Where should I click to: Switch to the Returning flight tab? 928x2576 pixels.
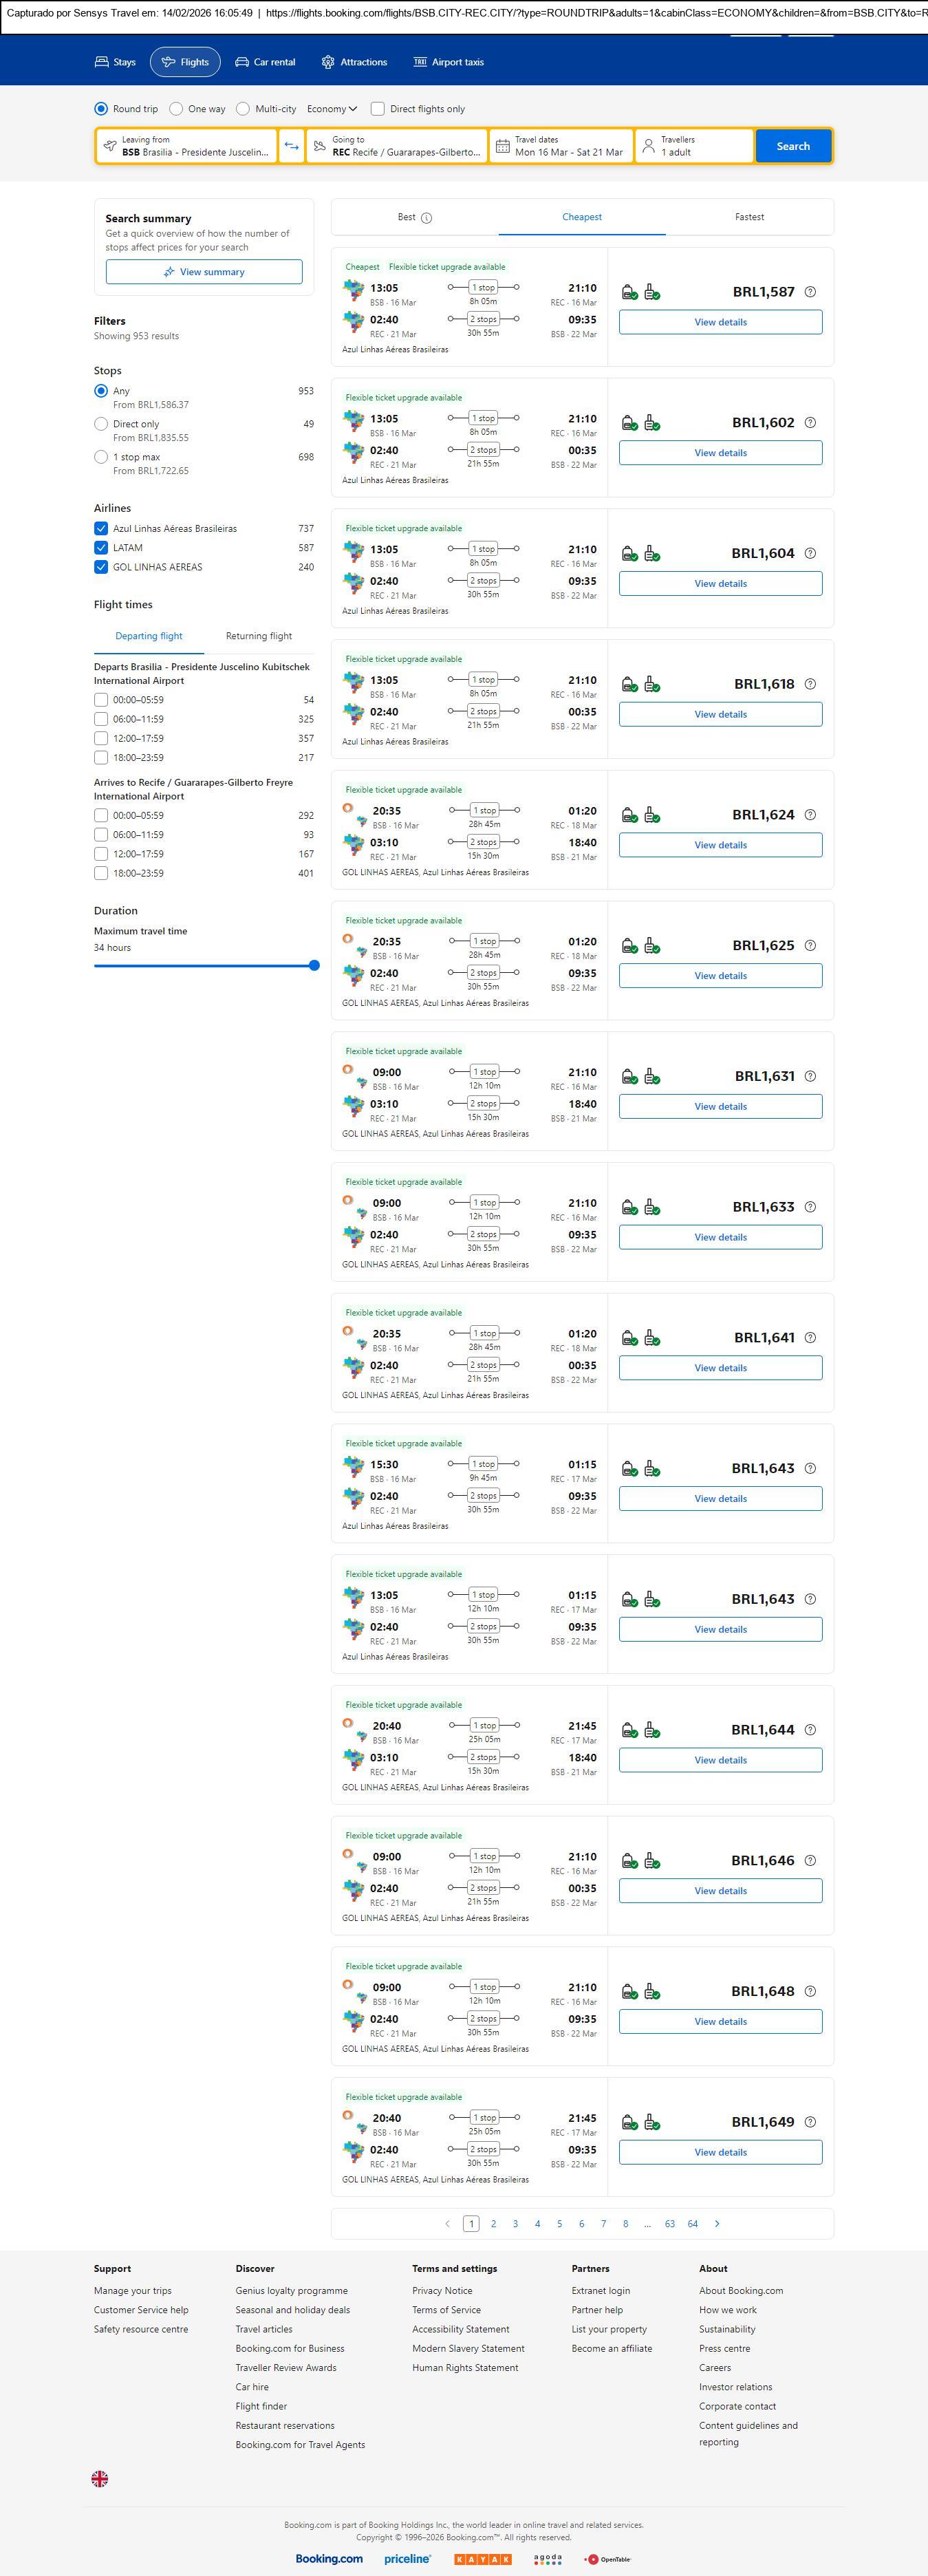click(259, 636)
